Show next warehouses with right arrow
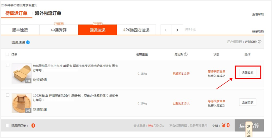The width and height of the screenshot is (272, 138). point(177,30)
